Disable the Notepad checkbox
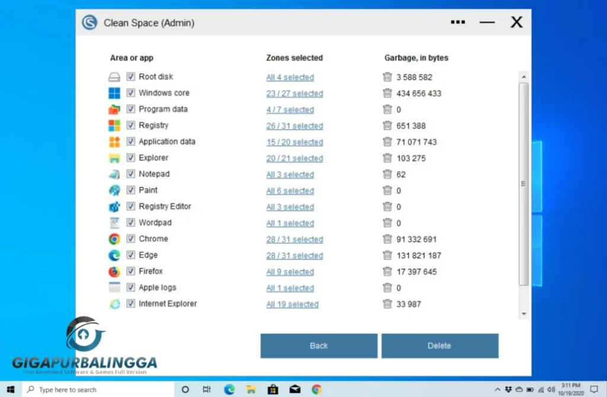Viewport: 607px width, 397px height. click(130, 173)
